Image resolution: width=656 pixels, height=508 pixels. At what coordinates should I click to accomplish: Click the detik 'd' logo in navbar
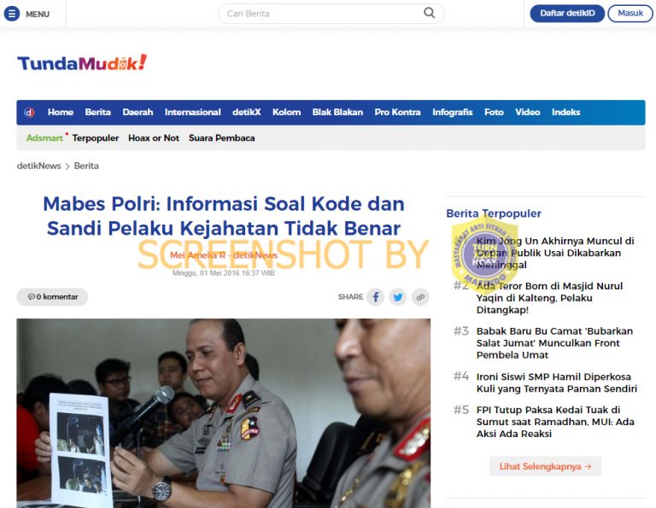pyautogui.click(x=29, y=113)
